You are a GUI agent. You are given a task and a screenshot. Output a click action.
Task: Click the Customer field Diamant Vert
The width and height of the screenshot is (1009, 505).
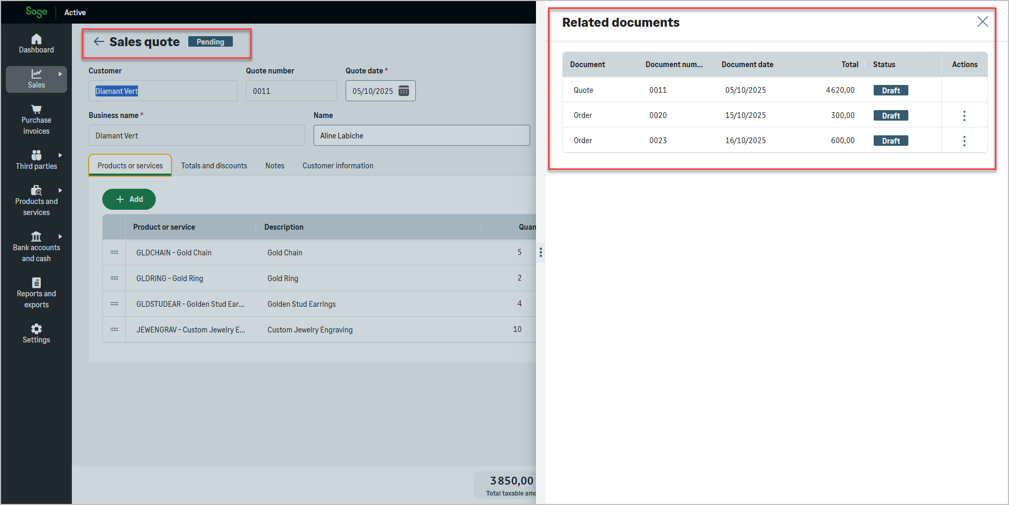click(x=163, y=91)
